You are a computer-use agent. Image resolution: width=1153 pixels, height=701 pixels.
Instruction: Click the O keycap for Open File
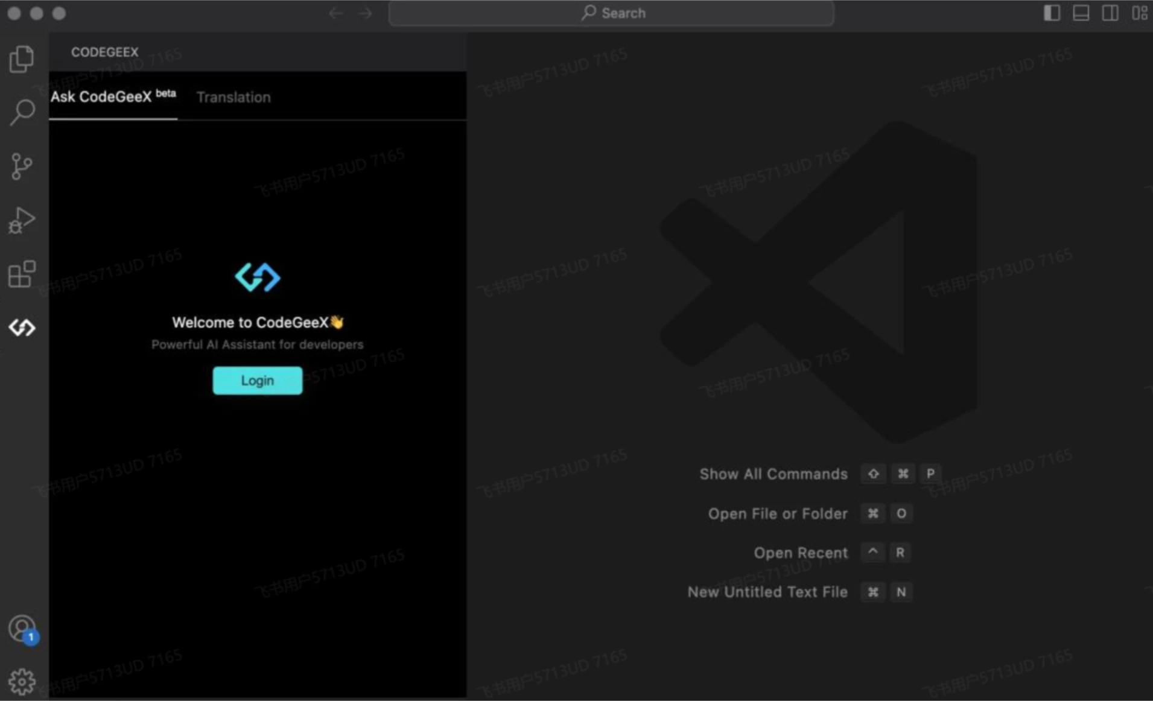tap(901, 513)
